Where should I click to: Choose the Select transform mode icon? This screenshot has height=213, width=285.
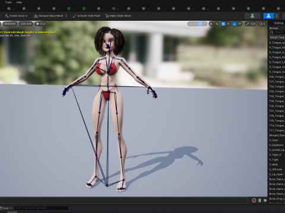[190, 24]
